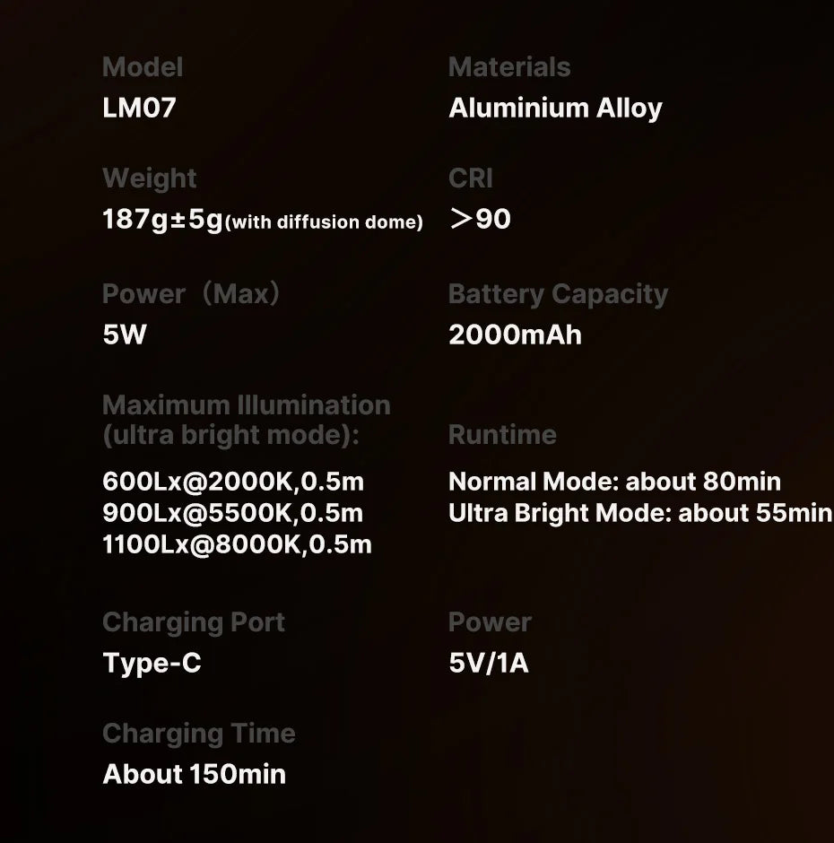
Task: Select the 1100Lx@8000K,0.5m line
Action: 237,544
